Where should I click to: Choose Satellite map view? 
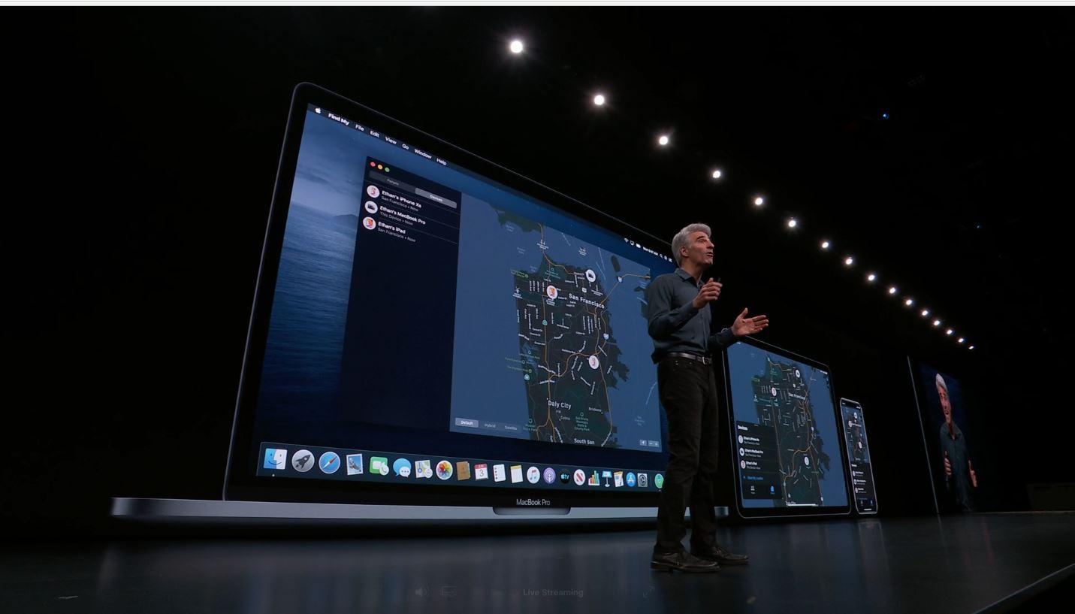click(511, 428)
